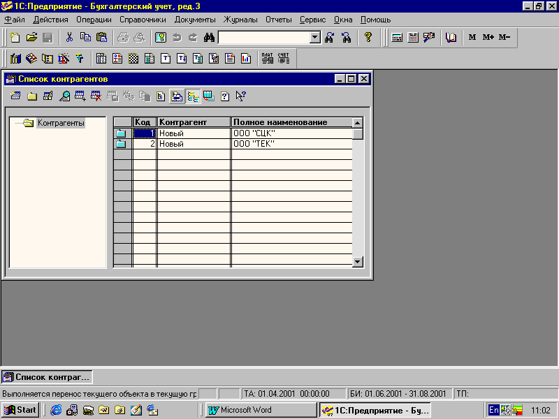Click the key-marked icon in main toolbar
Viewport: 559px width, 419px height.
(x=161, y=38)
